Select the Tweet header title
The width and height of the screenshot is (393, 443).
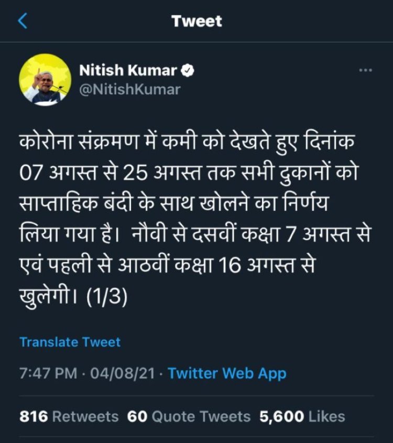tap(196, 21)
